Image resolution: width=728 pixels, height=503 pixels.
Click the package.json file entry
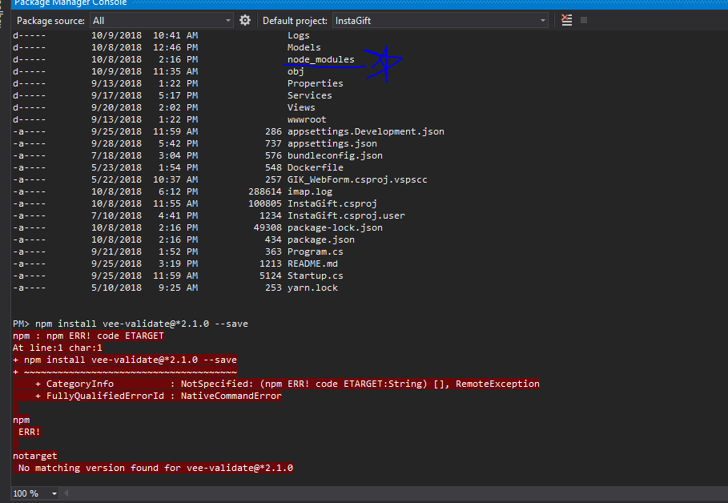331,239
